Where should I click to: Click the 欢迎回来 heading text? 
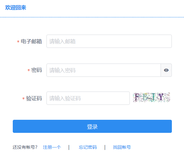click(16, 8)
